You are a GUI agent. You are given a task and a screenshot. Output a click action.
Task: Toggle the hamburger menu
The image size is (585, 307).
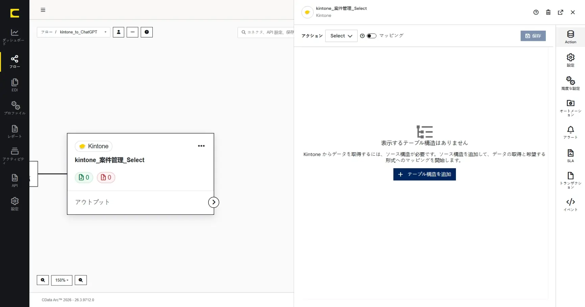click(x=43, y=10)
